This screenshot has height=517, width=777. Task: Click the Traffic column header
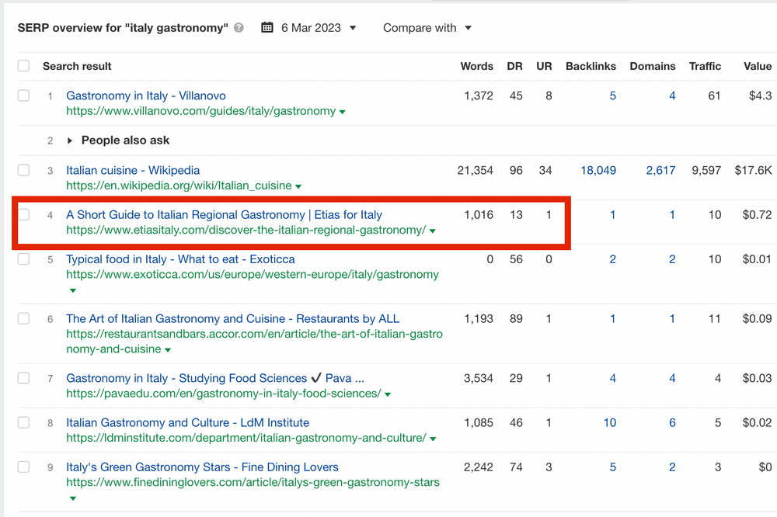pos(705,66)
